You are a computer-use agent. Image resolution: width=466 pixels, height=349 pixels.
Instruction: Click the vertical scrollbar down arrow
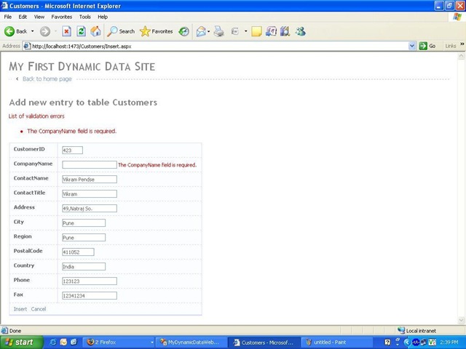point(461,320)
